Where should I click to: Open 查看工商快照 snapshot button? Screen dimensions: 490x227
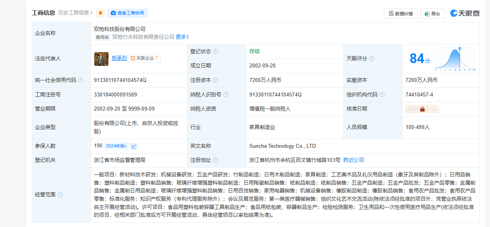[127, 13]
